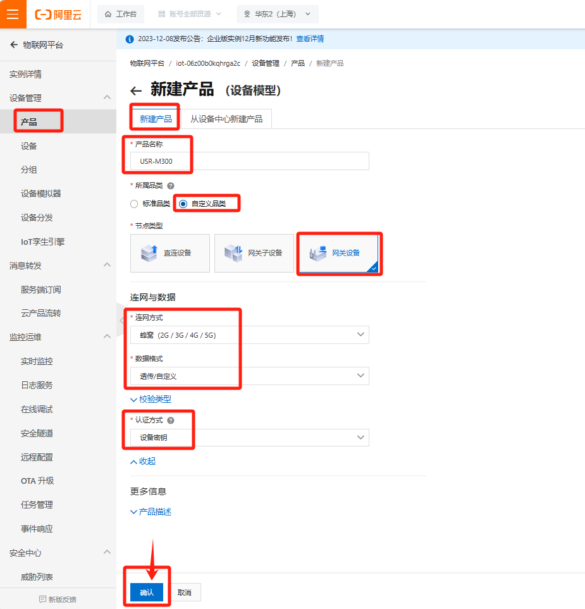Click the location pin icon for region
This screenshot has height=609, width=585.
point(247,14)
